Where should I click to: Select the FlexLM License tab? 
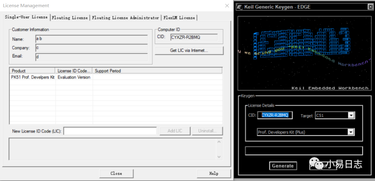click(179, 18)
